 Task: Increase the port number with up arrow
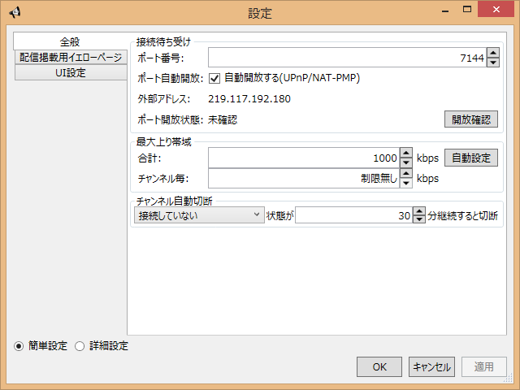click(x=493, y=53)
